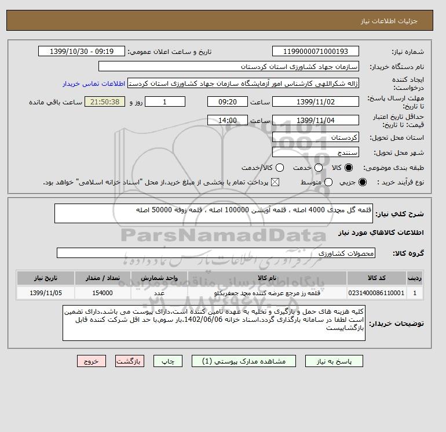Click product code cell 0231400086110001
Viewport: 446px width, 432px height.
(x=376, y=293)
